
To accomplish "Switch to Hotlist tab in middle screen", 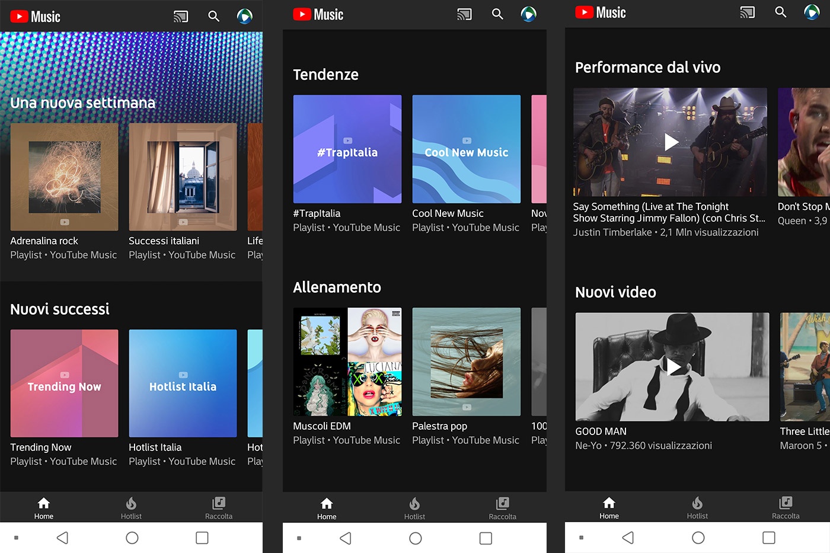I will [414, 509].
